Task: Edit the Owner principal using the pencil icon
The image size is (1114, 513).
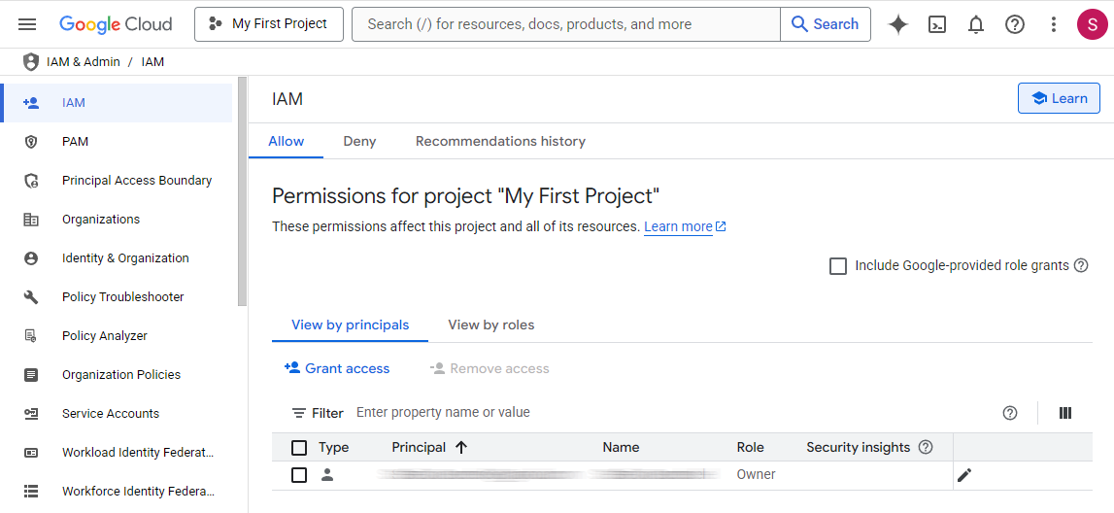Action: tap(964, 475)
